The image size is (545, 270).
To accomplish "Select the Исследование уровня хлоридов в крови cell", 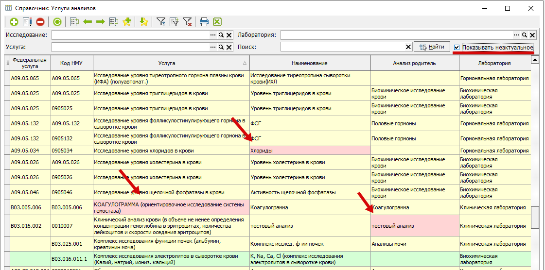I will (x=171, y=151).
